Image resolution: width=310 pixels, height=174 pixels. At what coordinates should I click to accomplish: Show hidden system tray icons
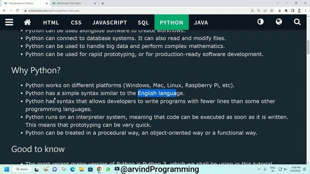[259, 169]
